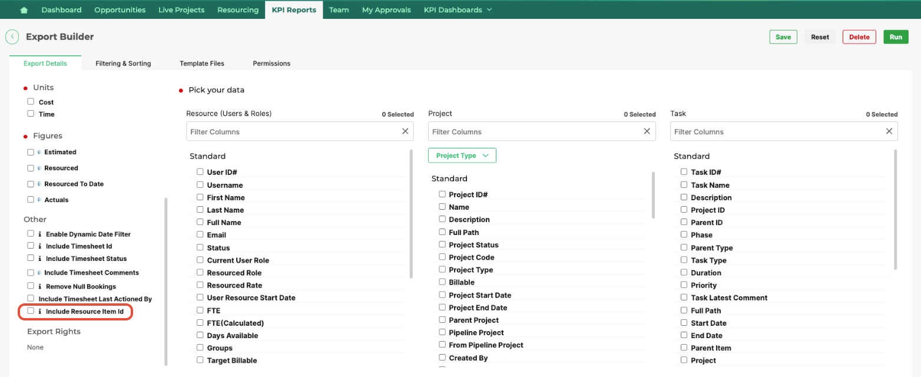
Task: Check the Remove Null Bookings checkbox
Action: [31, 286]
